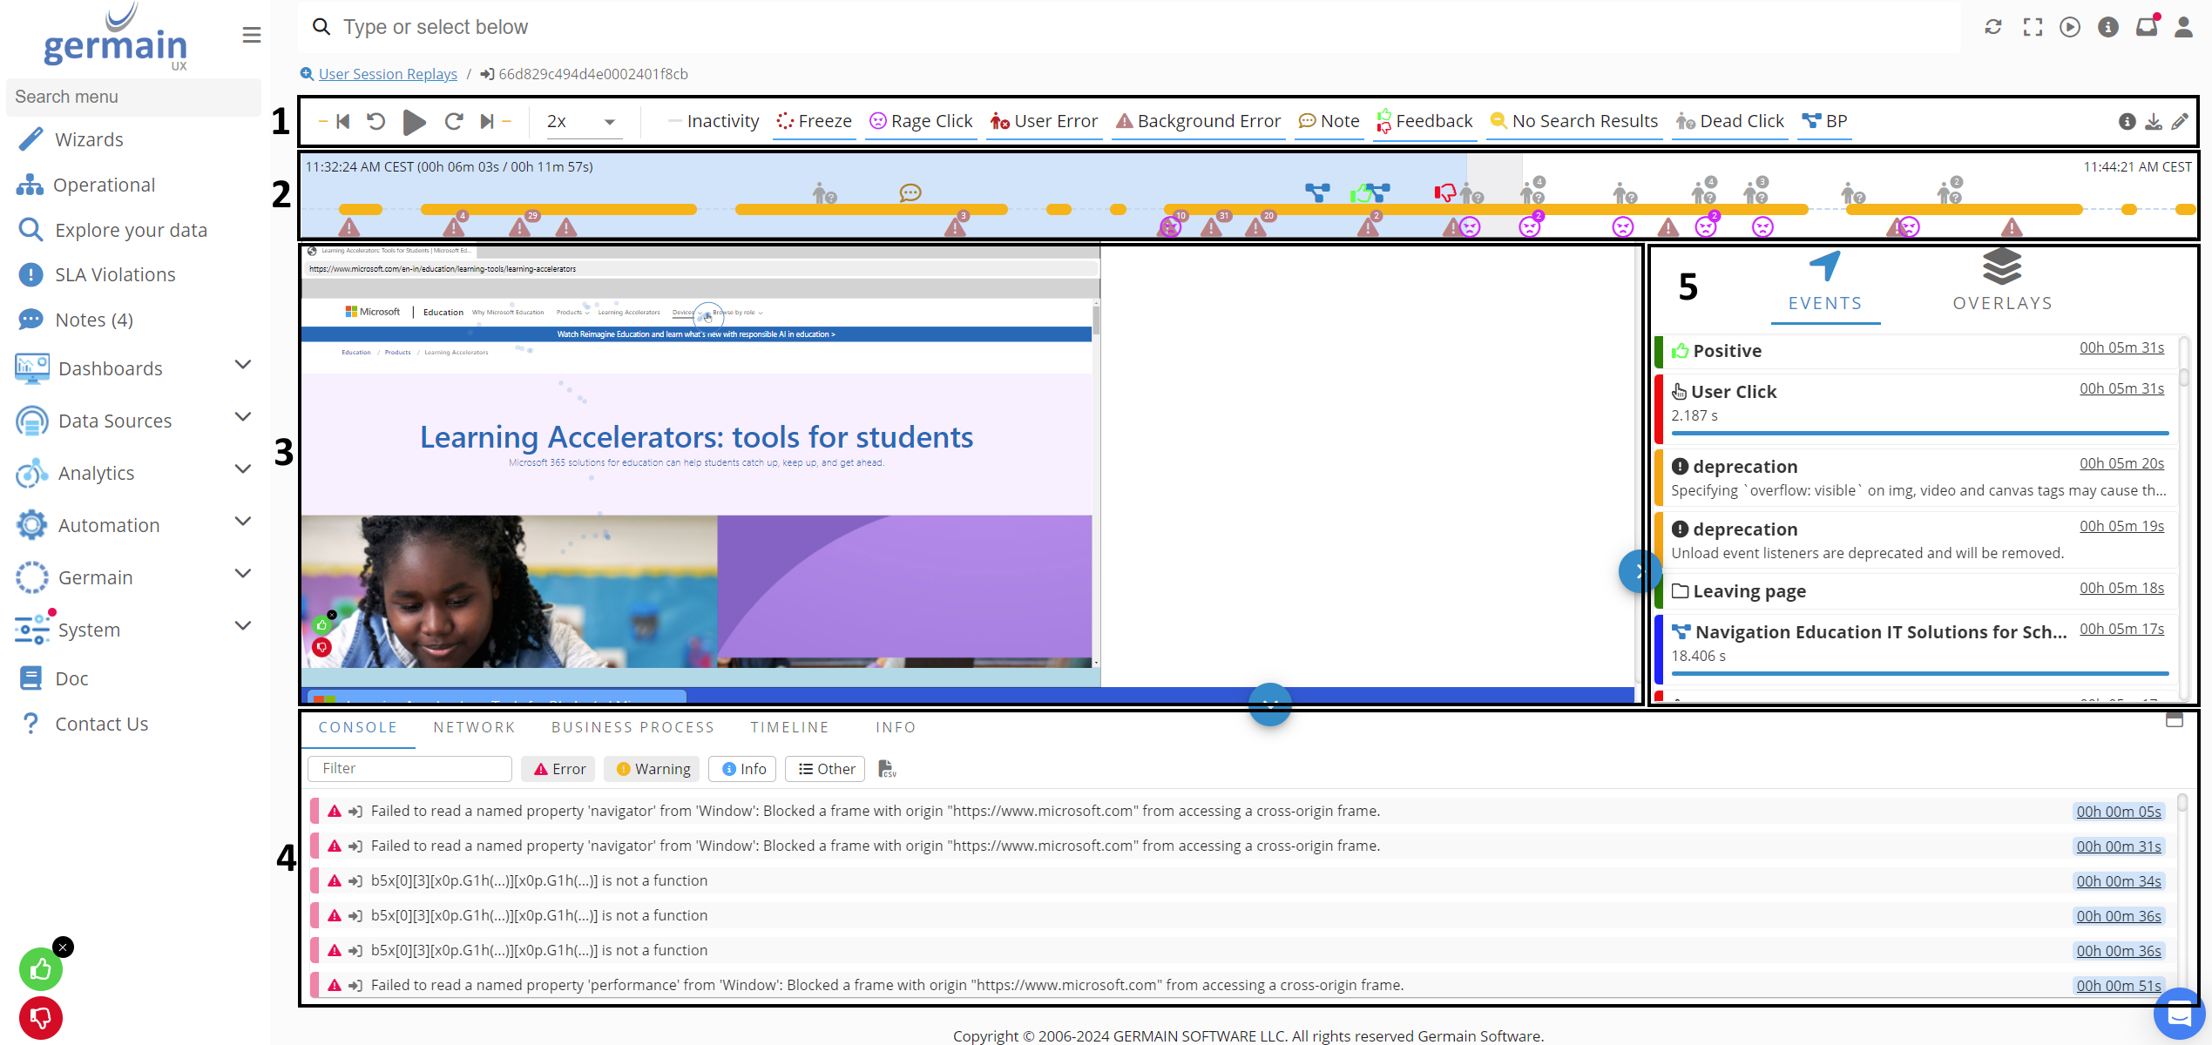Export console logs as CSV

[886, 769]
